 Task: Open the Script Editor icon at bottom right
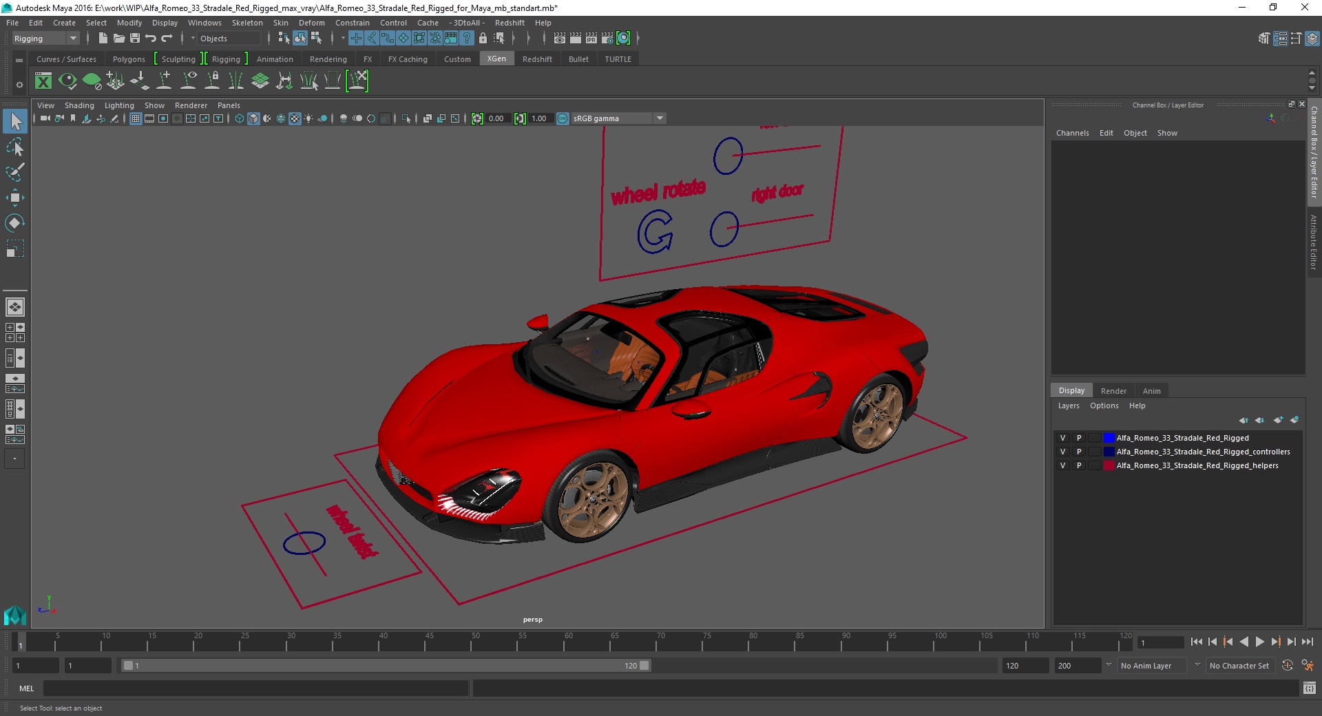tap(1309, 688)
